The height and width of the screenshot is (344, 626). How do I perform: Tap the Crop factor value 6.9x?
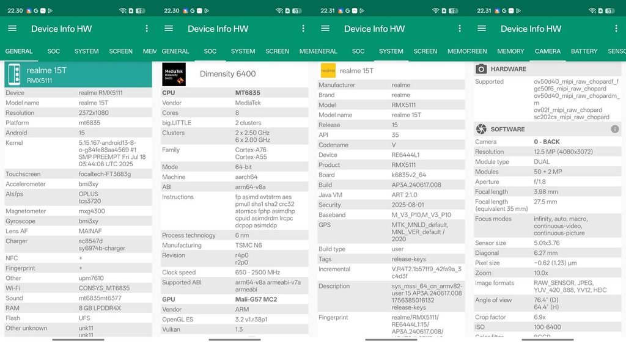pos(540,317)
